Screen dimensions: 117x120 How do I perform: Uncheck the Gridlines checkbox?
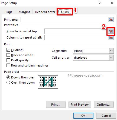[8, 50]
